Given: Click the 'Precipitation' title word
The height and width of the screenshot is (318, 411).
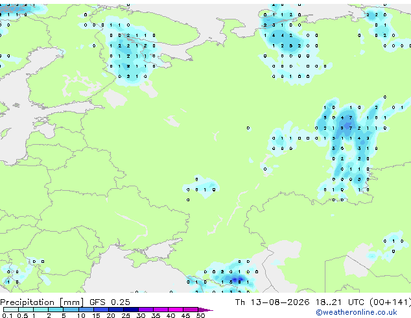Looking at the screenshot, I should (27, 302).
